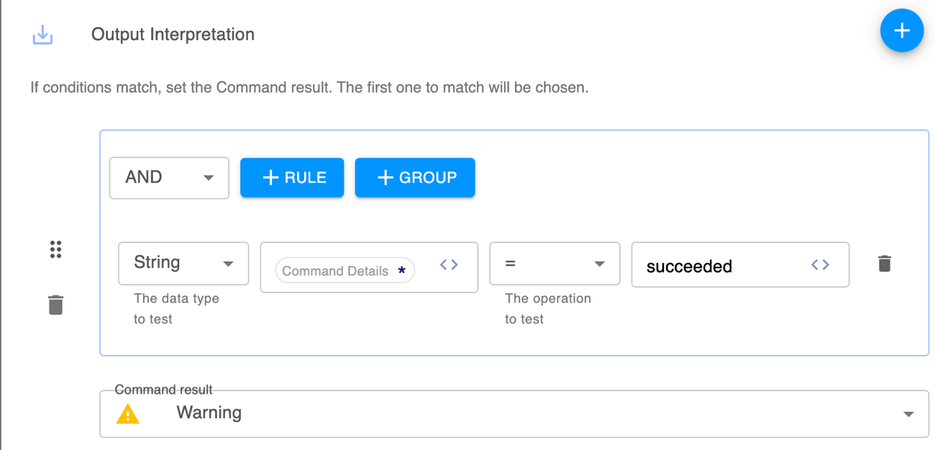Select the Command Details chip

(x=335, y=271)
